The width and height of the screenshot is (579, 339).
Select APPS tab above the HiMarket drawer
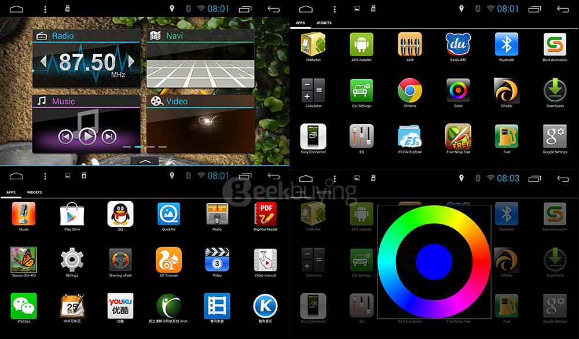[x=300, y=23]
